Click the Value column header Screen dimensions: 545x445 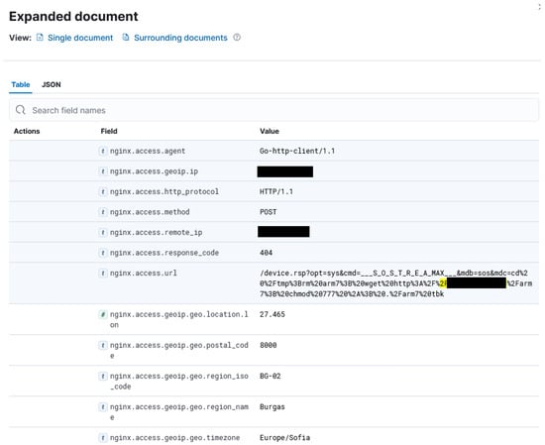(270, 131)
